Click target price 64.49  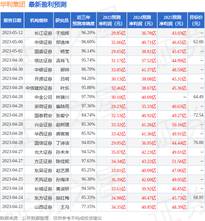click(198, 97)
